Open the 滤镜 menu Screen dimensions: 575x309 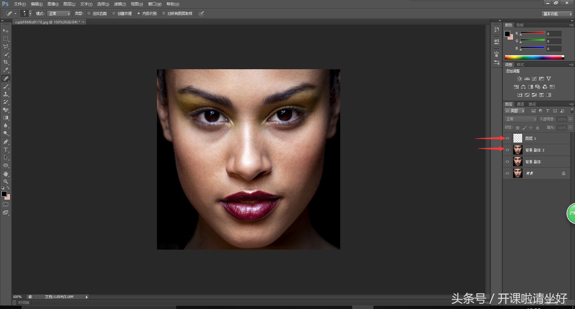click(x=119, y=4)
